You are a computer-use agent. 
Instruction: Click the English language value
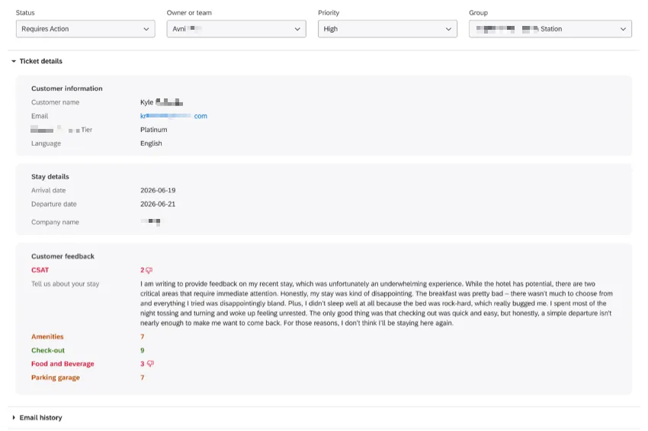[x=151, y=143]
